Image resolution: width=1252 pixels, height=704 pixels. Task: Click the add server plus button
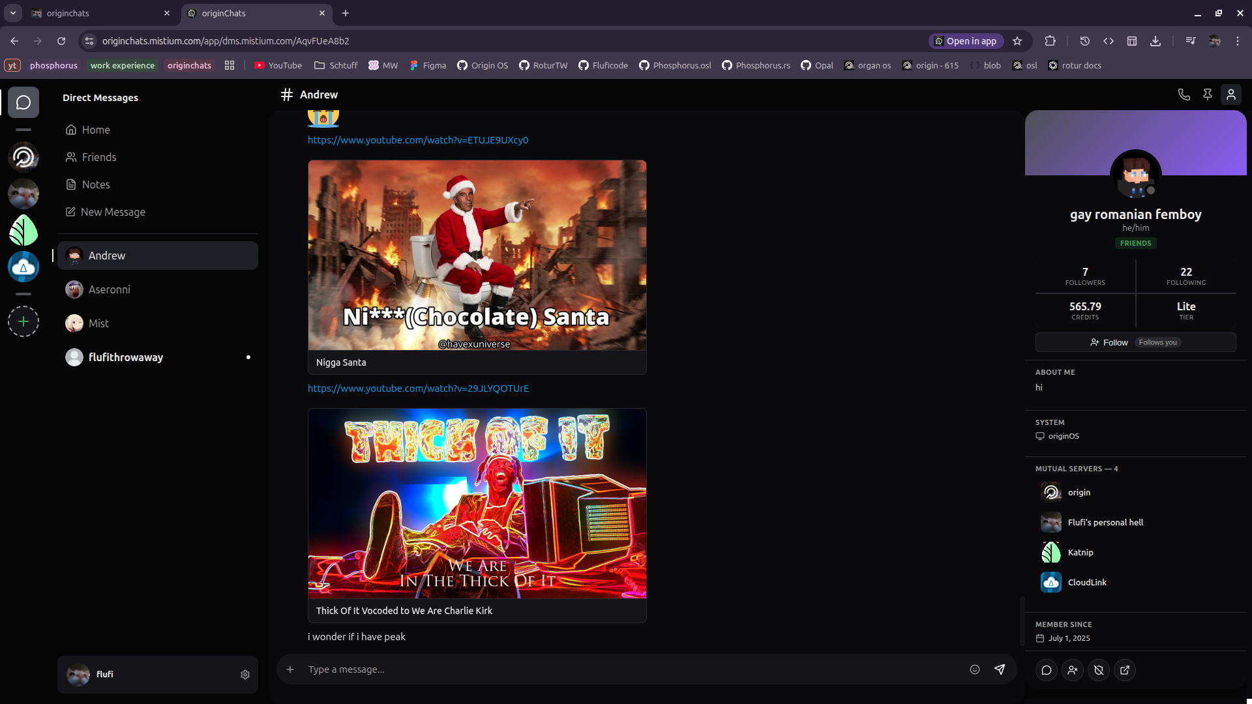click(23, 321)
